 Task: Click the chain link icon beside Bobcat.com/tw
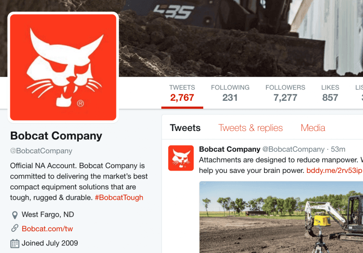tap(15, 228)
